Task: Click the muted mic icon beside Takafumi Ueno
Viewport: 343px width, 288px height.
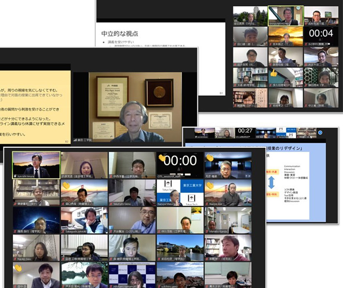Action: [x=112, y=204]
